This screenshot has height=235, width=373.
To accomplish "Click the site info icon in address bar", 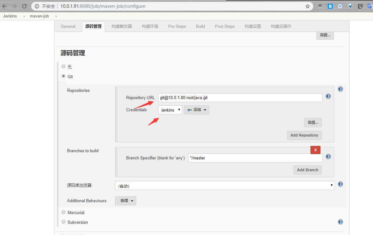I will click(x=37, y=6).
